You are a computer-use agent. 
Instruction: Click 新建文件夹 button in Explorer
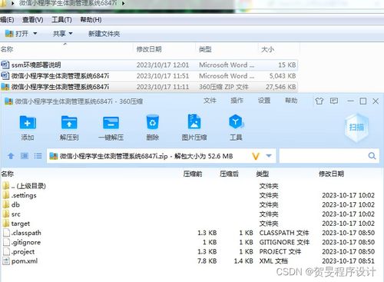tap(104, 34)
